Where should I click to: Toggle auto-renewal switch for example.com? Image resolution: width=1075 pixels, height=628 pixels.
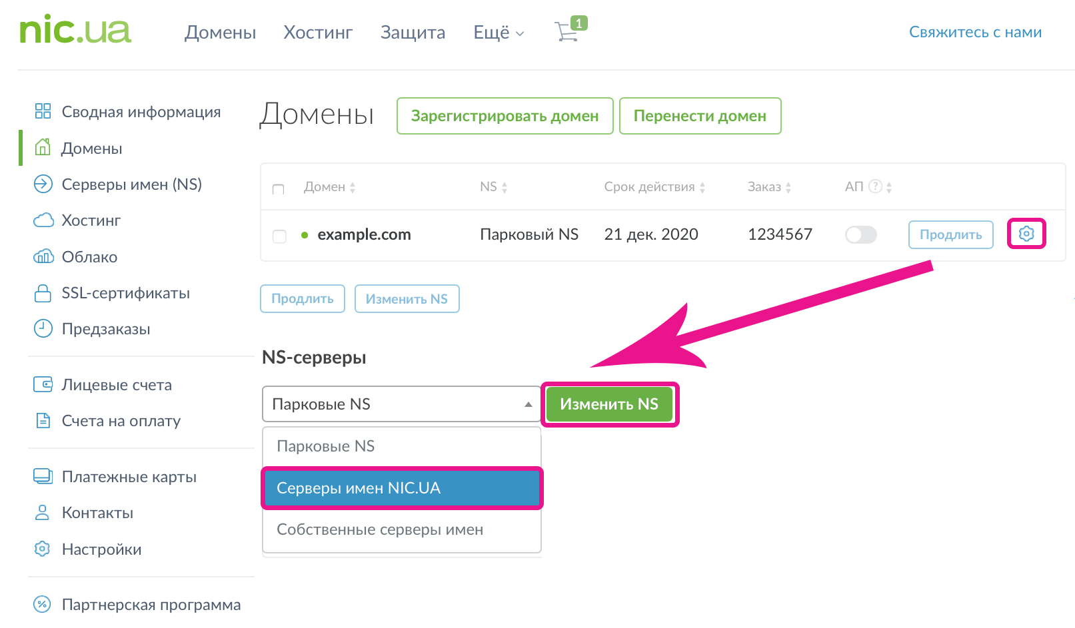860,234
